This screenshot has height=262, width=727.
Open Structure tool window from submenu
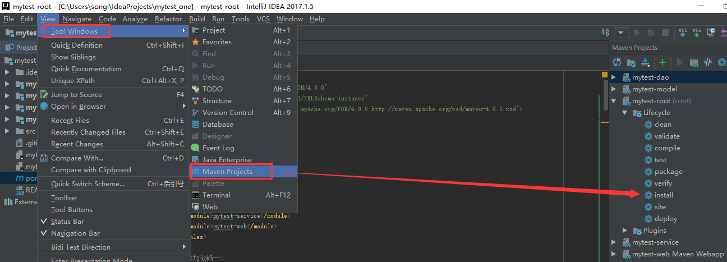tap(242, 101)
